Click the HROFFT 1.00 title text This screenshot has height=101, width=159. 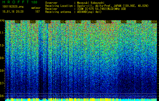tap(20, 2)
